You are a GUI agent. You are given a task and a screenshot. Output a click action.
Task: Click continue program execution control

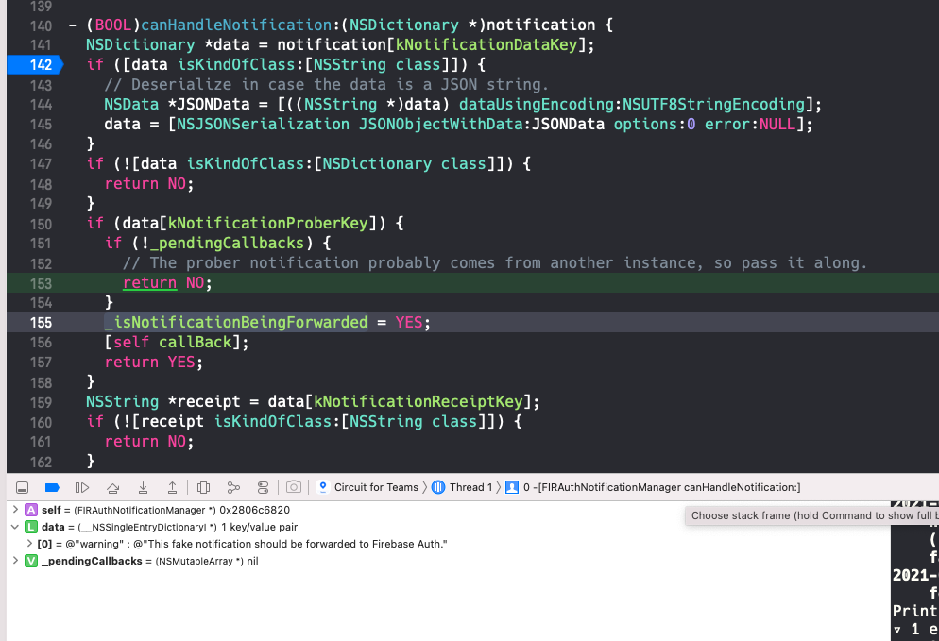(81, 486)
